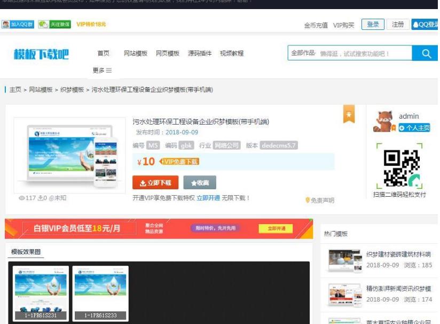Open the VIP特价18元 promo link

click(x=91, y=25)
